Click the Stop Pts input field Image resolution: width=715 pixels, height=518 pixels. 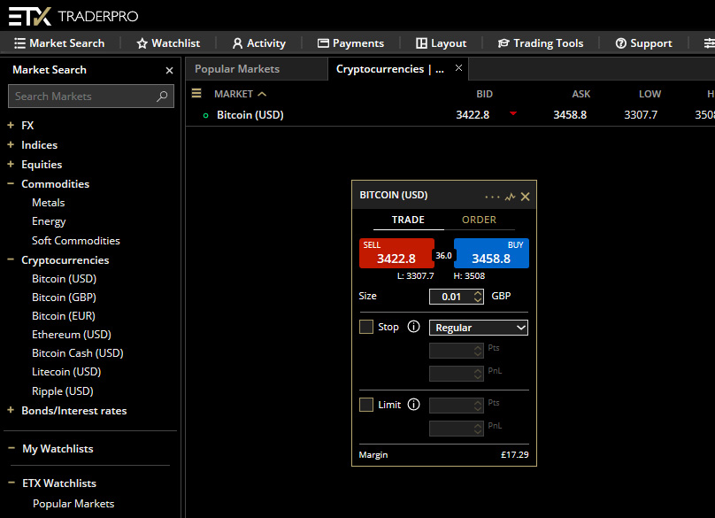(456, 351)
